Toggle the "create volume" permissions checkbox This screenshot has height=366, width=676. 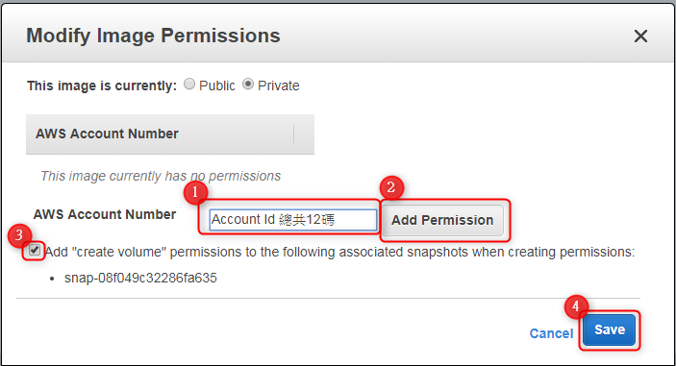pos(35,250)
